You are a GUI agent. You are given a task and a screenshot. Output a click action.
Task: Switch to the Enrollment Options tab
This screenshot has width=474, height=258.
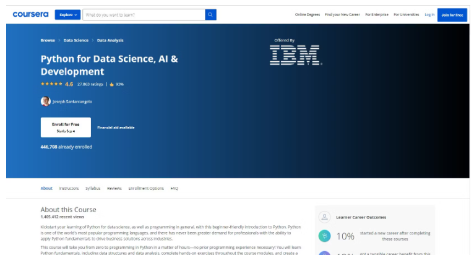point(146,188)
